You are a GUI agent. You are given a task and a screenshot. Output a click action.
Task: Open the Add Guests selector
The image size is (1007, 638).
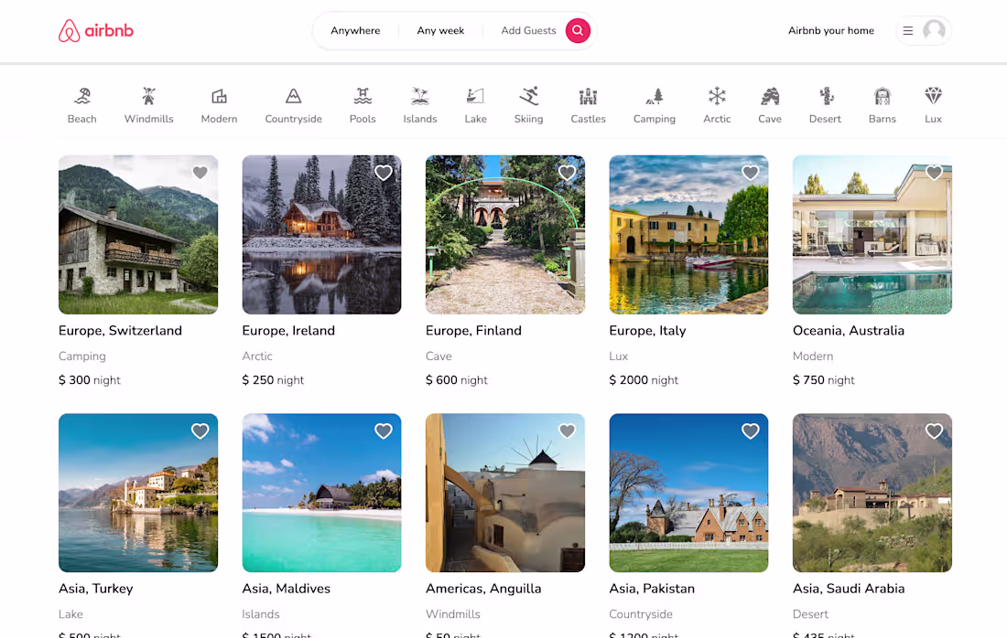527,30
